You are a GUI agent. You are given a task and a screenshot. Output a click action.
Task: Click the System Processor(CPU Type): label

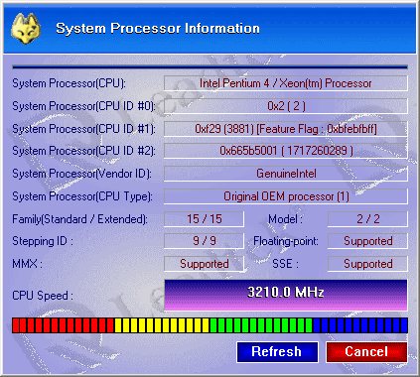pos(82,196)
